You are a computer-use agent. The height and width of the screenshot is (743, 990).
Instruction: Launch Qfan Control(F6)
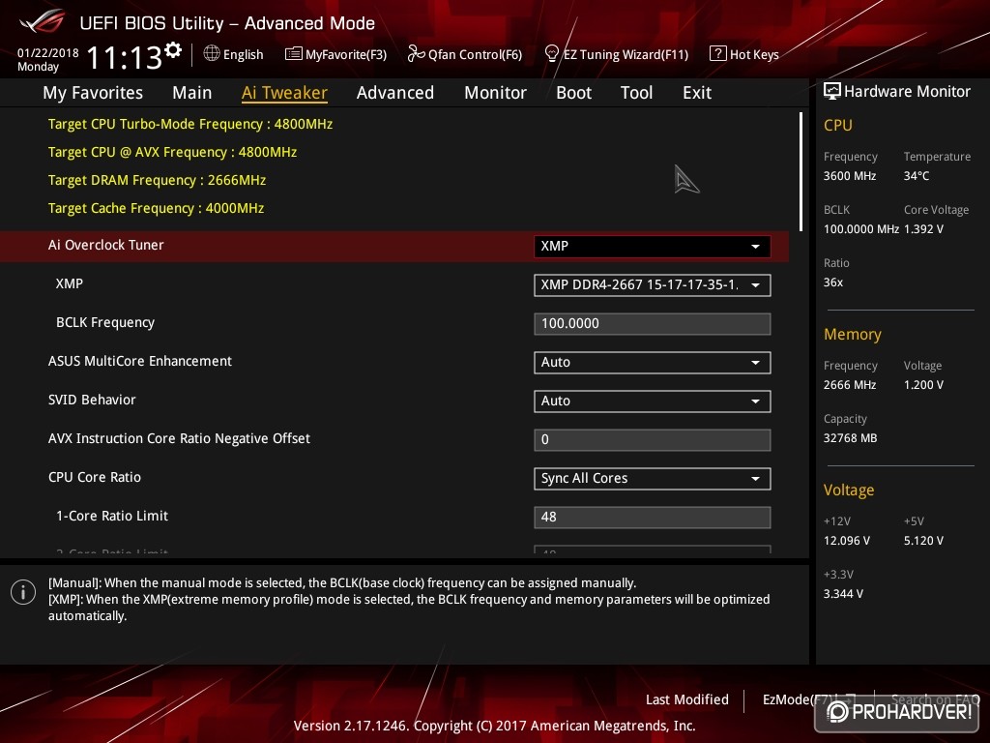click(x=475, y=55)
